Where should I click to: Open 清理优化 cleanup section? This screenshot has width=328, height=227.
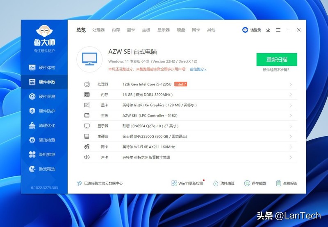[44, 126]
